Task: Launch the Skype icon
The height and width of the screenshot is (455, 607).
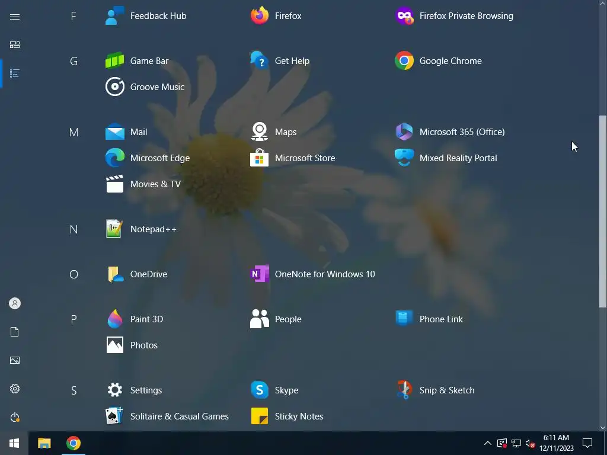Action: click(260, 390)
